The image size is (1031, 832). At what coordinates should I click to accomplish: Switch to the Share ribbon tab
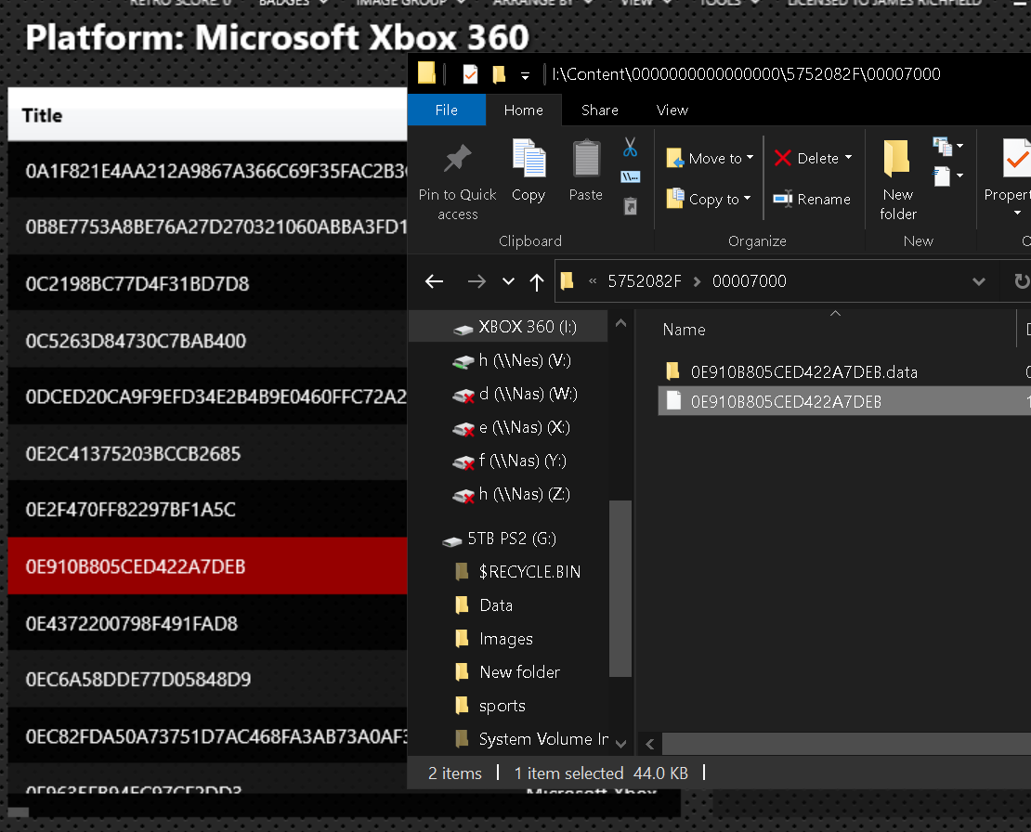(x=600, y=110)
